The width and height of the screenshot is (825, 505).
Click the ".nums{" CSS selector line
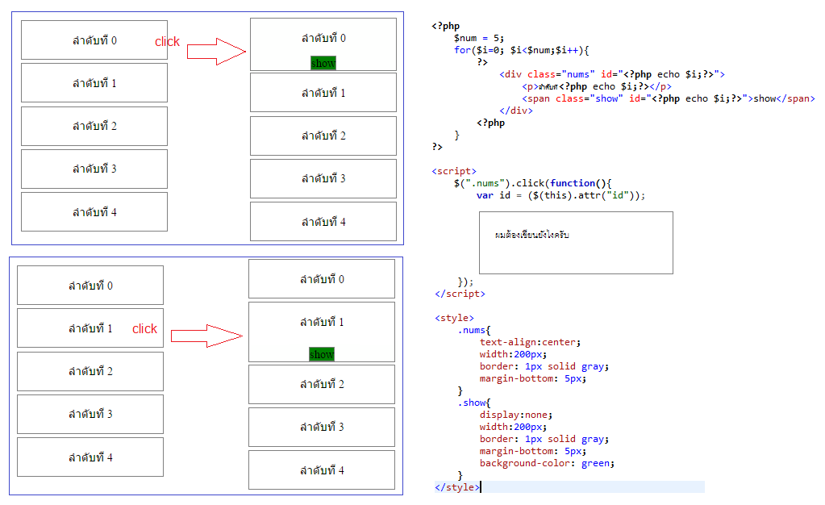(x=474, y=330)
